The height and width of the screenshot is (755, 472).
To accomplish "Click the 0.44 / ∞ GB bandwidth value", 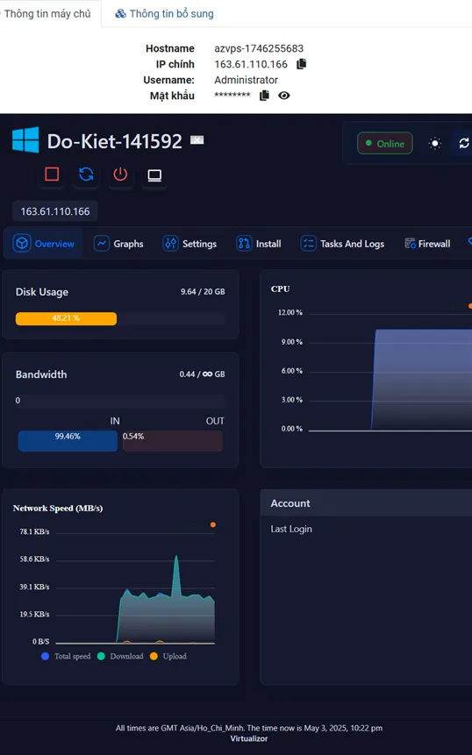I will pyautogui.click(x=203, y=374).
